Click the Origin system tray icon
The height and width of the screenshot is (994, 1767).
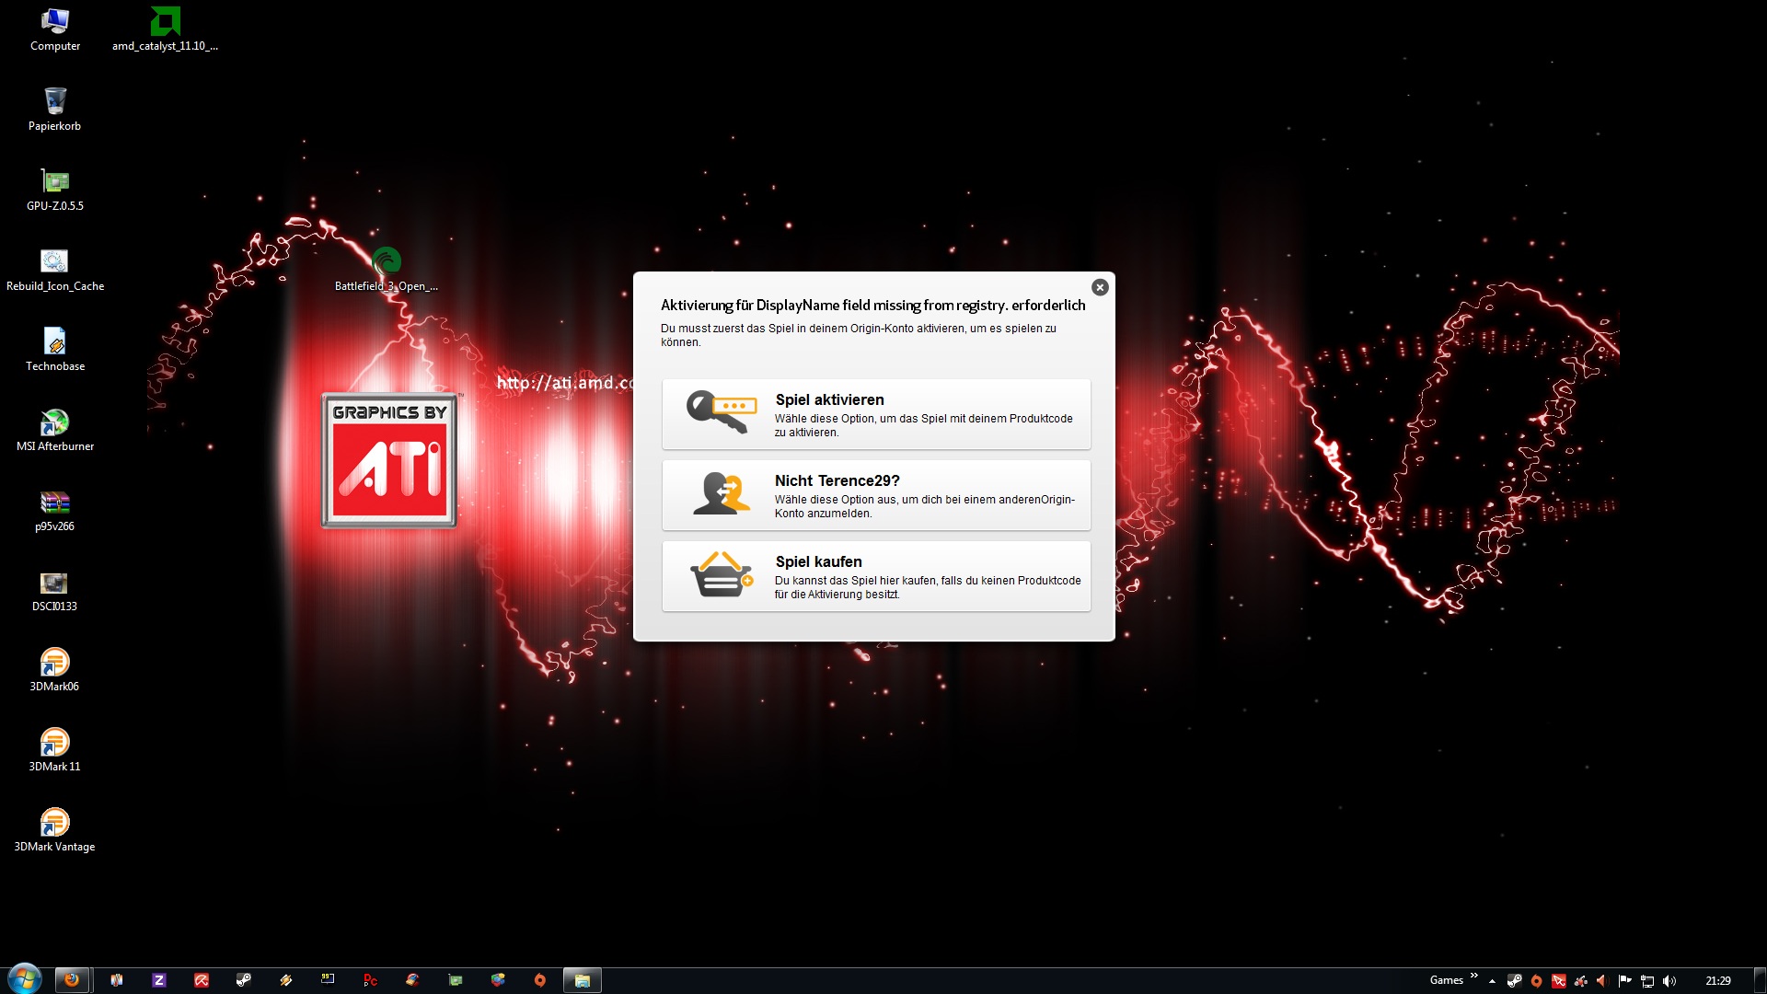[1536, 981]
